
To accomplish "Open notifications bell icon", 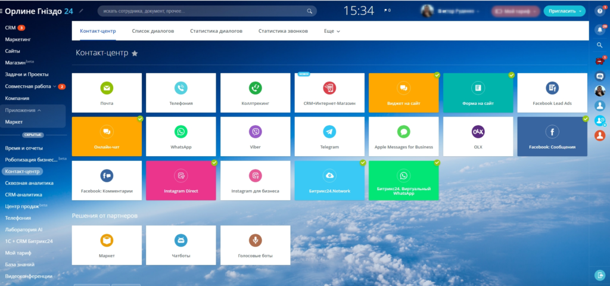I will pos(599,29).
